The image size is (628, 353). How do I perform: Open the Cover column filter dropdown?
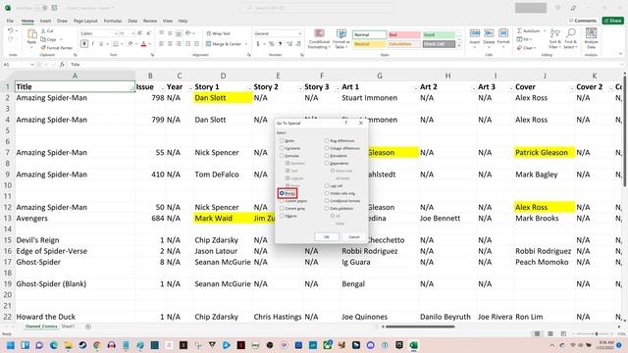tap(571, 88)
